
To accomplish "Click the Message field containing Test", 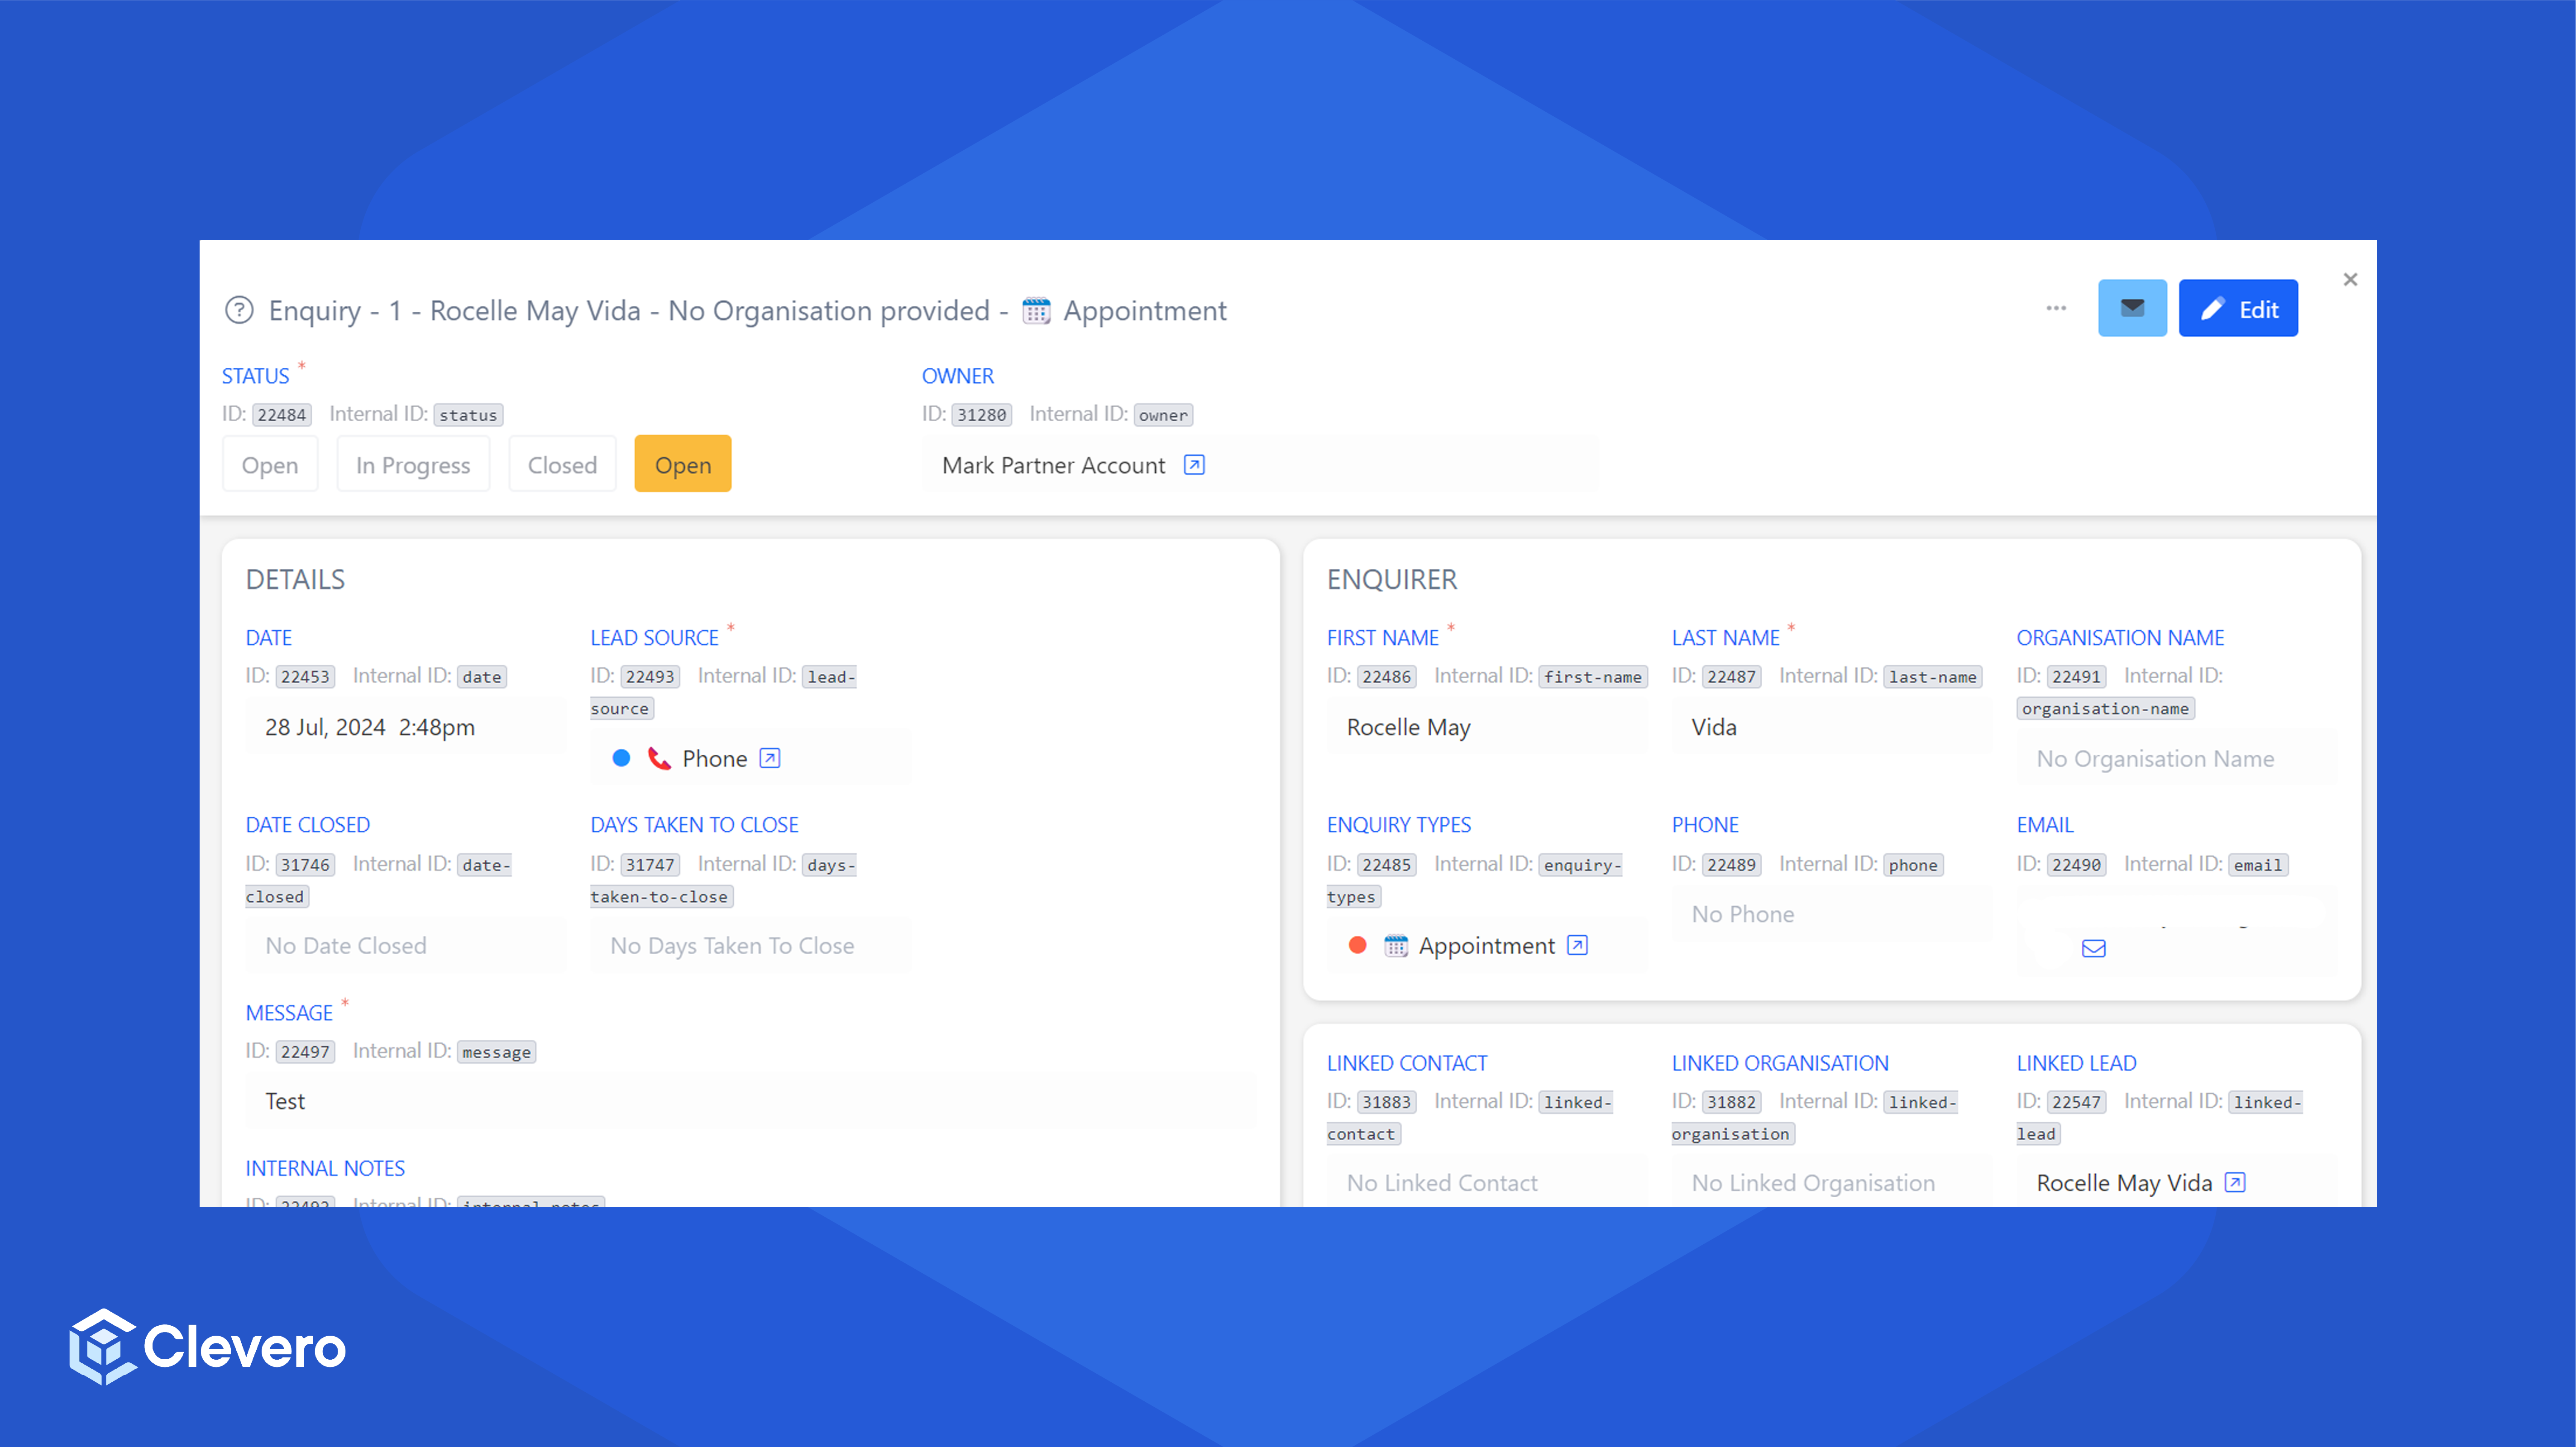I will [x=750, y=1100].
